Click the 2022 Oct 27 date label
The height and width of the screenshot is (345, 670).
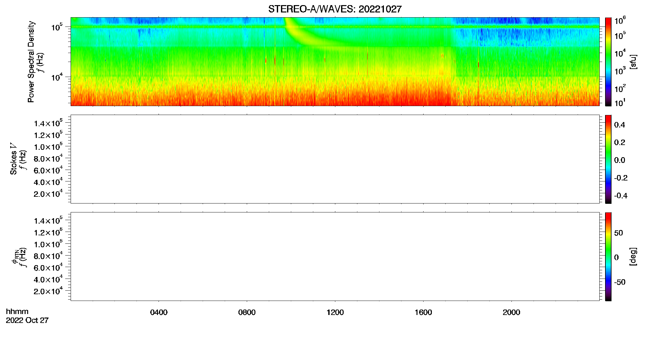pyautogui.click(x=27, y=320)
